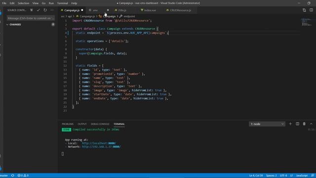The image size is (316, 178).
Task: Show the PROBLEMS panel tab
Action: coord(68,124)
